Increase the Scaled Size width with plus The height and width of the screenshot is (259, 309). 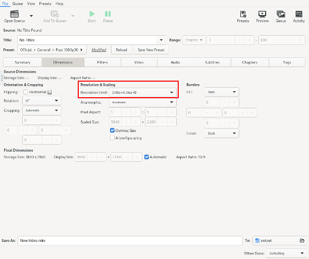click(x=136, y=122)
